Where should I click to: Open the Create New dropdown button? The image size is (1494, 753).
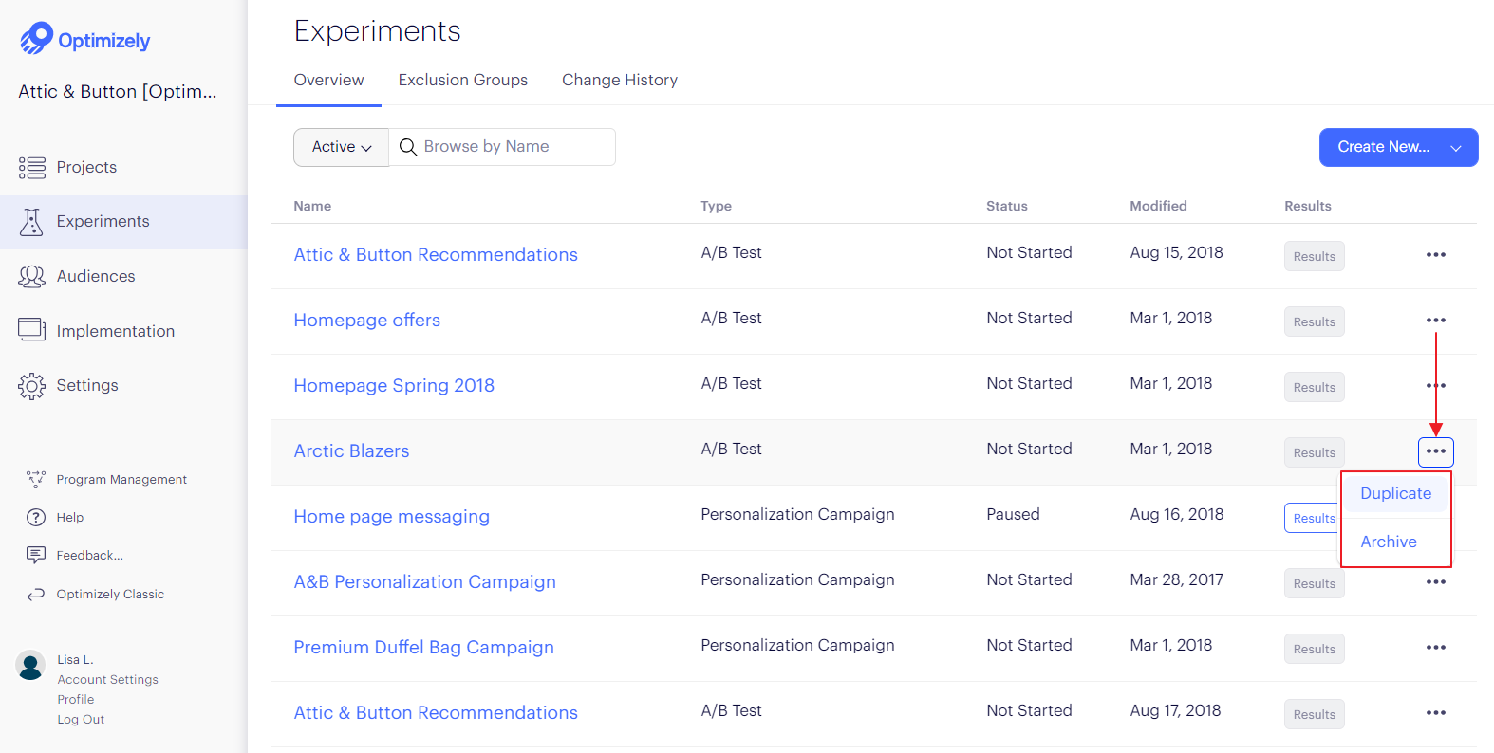click(x=1398, y=147)
